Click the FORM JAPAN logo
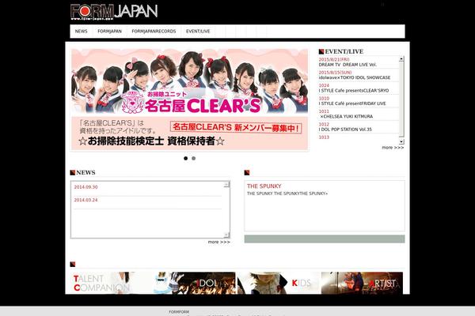 (x=114, y=12)
